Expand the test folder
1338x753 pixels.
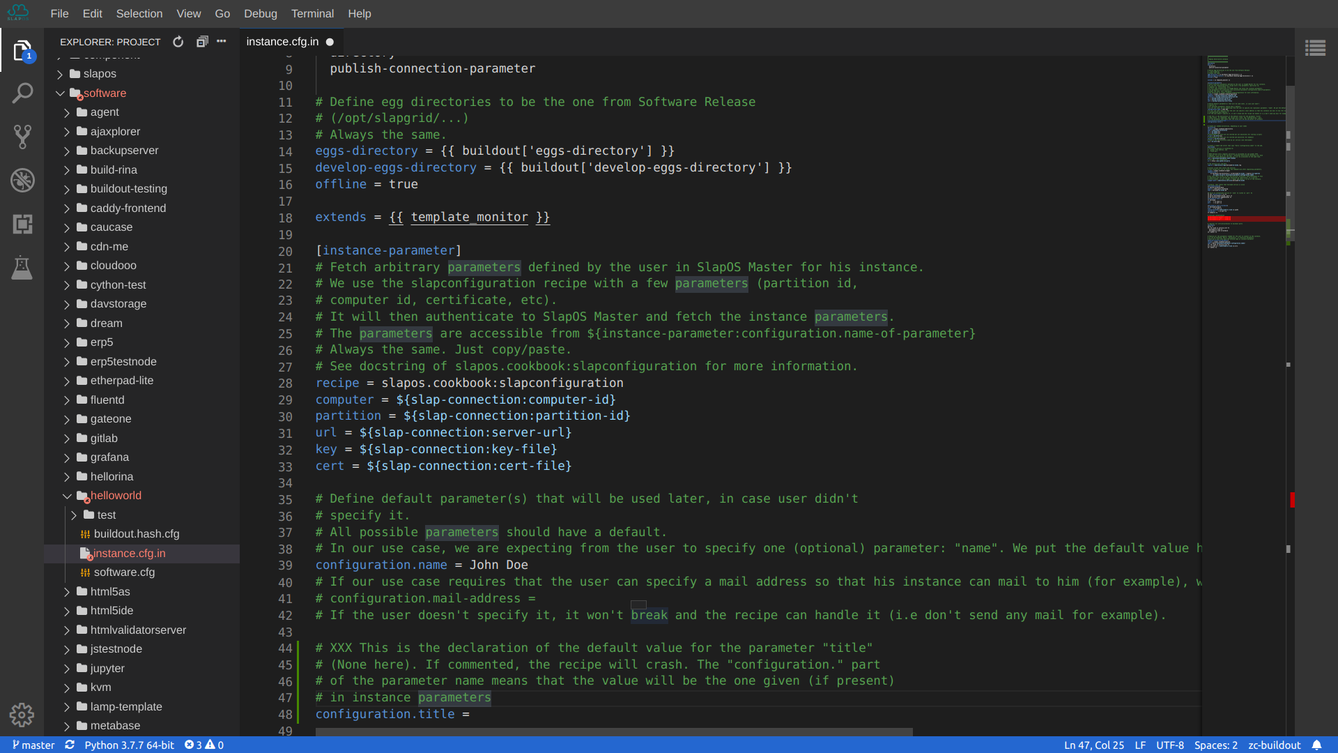74,515
